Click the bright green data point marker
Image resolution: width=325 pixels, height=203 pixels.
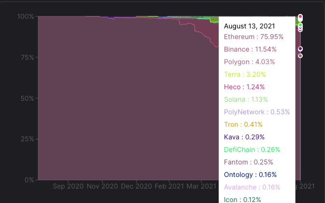coord(300,25)
